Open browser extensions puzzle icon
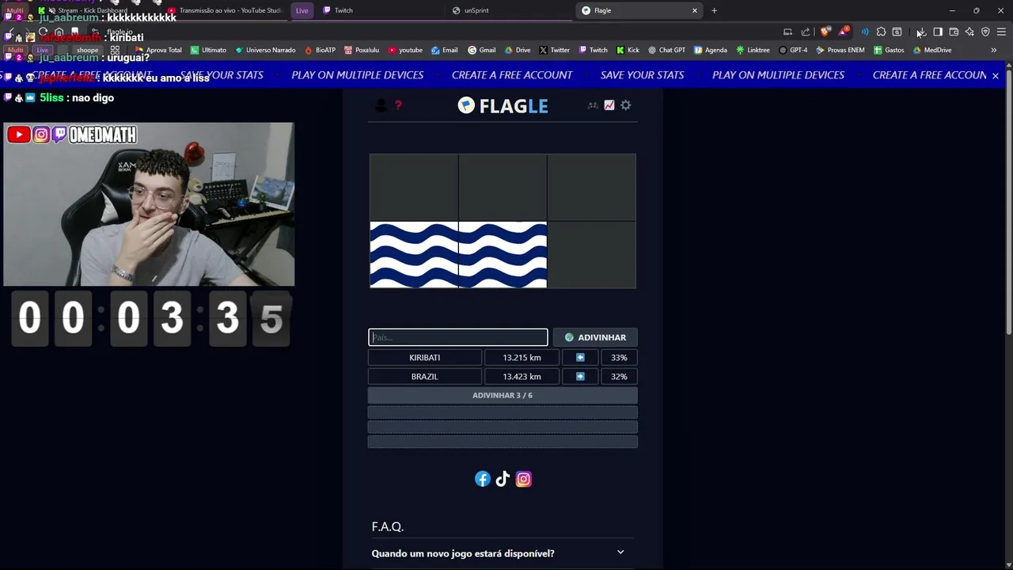 click(881, 32)
